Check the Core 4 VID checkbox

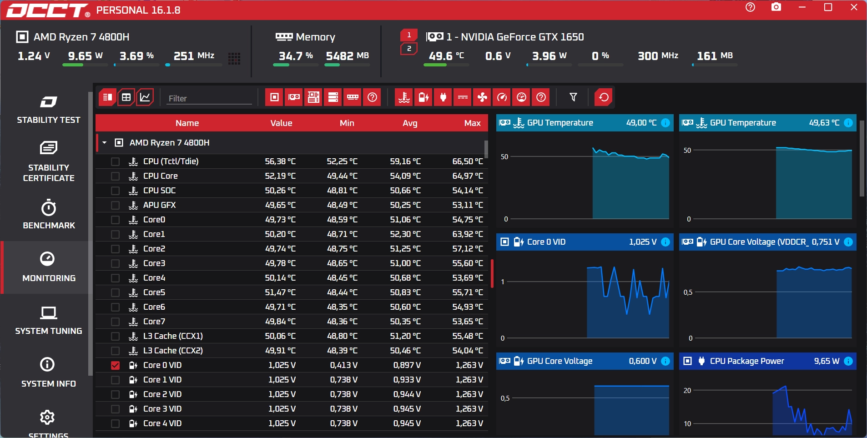tap(116, 423)
